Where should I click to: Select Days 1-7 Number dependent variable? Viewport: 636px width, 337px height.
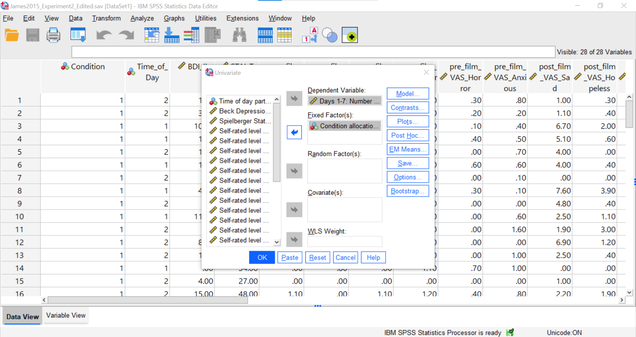click(345, 101)
